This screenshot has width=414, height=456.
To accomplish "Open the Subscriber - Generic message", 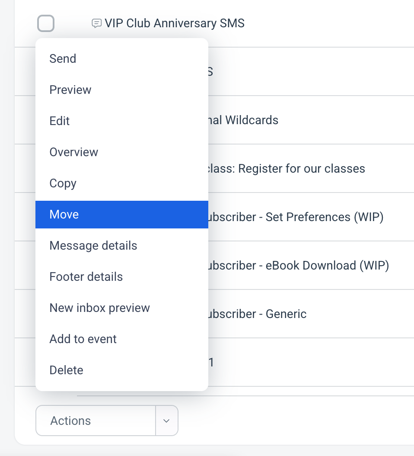I will click(x=258, y=314).
